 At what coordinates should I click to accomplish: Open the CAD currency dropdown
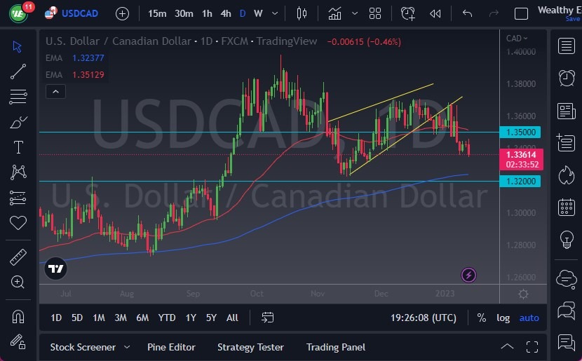(x=517, y=39)
